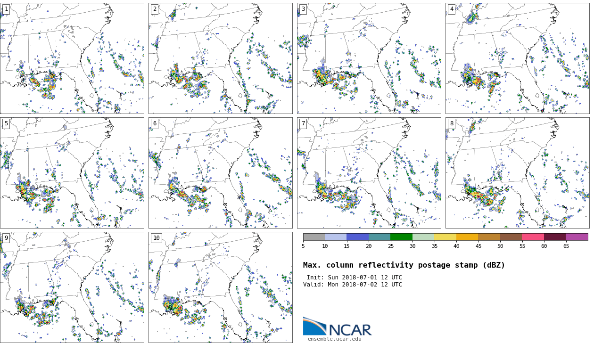Click ensemble member 10 map panel
This screenshot has height=343, width=594.
[221, 287]
